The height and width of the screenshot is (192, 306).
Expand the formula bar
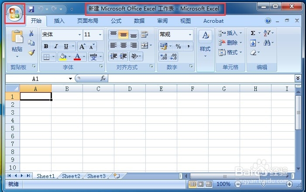point(298,78)
